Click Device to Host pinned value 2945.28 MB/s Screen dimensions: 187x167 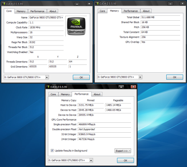pos(91,110)
